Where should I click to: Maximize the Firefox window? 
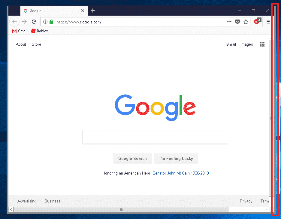click(x=253, y=11)
